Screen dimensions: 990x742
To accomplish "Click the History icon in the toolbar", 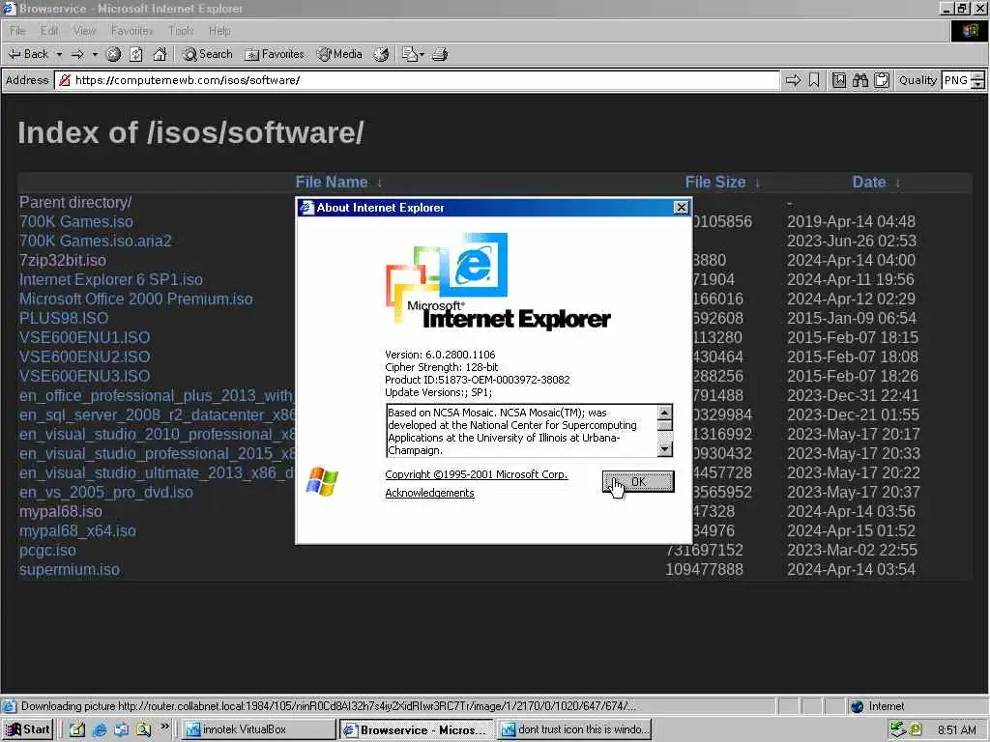I will tap(381, 54).
